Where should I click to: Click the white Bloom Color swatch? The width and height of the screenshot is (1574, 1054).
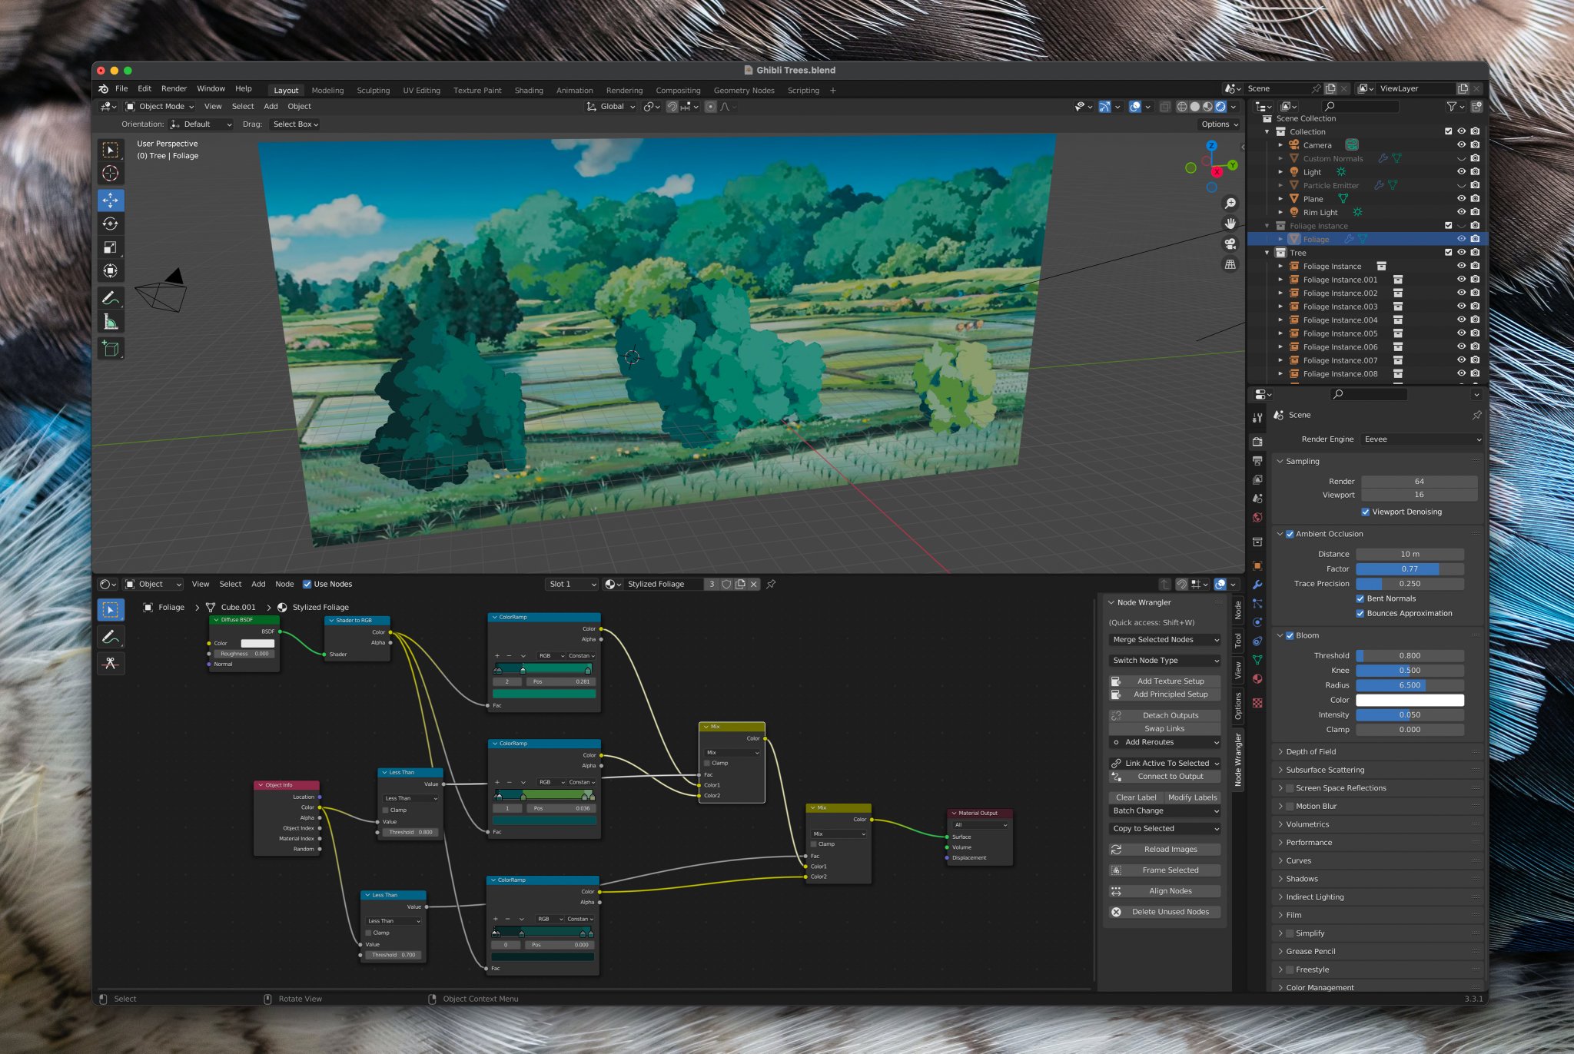click(1410, 700)
